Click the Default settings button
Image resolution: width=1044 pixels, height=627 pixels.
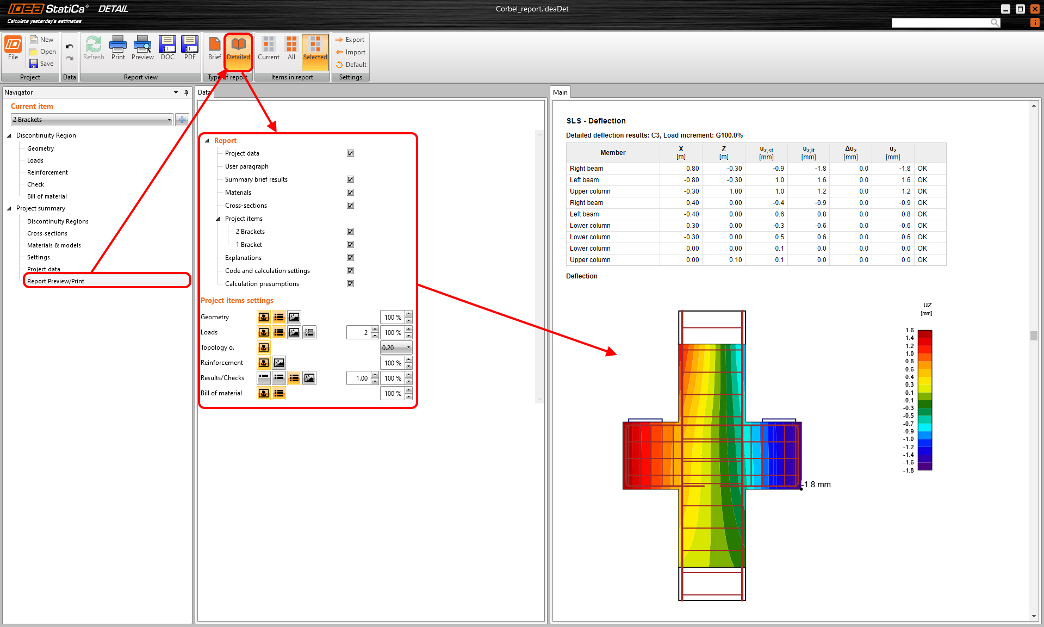[x=351, y=64]
